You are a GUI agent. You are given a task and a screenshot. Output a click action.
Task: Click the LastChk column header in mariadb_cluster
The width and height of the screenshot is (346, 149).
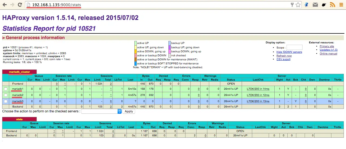[258, 80]
